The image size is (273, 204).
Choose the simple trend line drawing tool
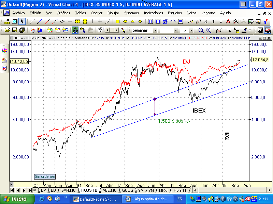[32, 21]
